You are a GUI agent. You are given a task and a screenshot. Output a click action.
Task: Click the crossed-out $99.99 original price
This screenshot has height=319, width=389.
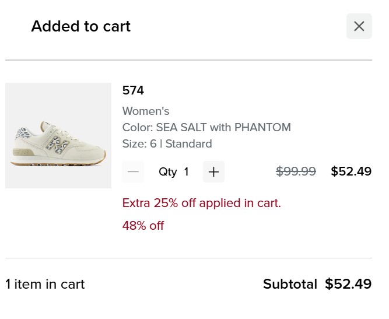(296, 171)
